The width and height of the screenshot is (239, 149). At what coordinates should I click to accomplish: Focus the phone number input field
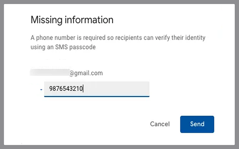[96, 89]
